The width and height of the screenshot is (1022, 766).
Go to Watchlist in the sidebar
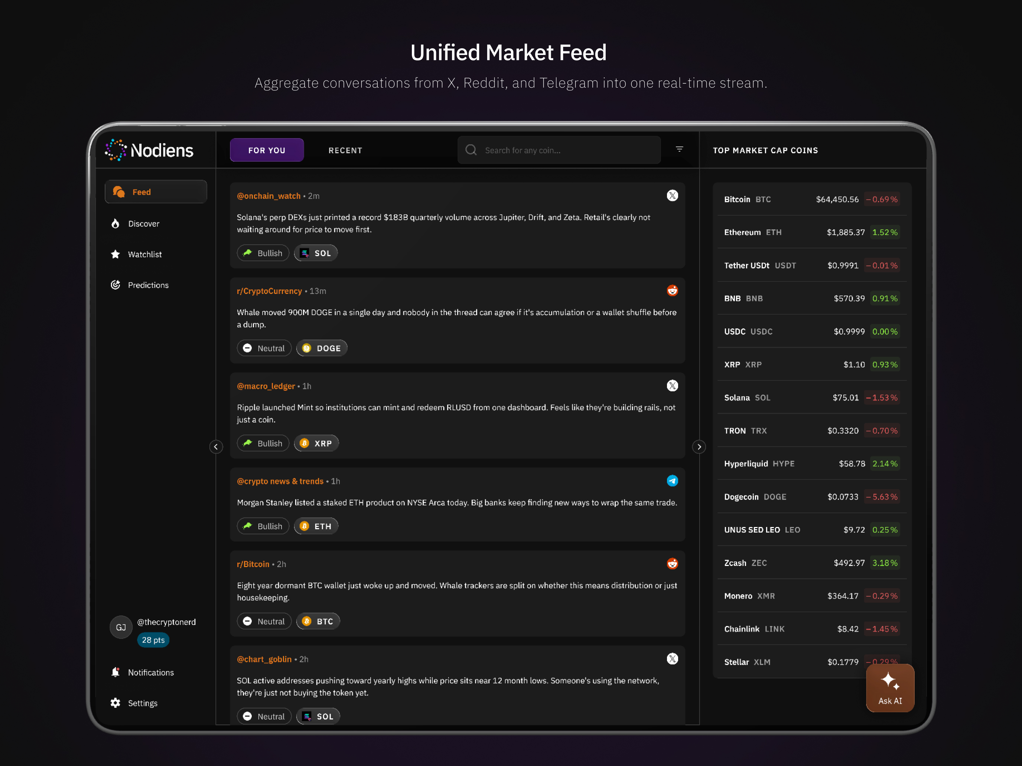pos(136,255)
